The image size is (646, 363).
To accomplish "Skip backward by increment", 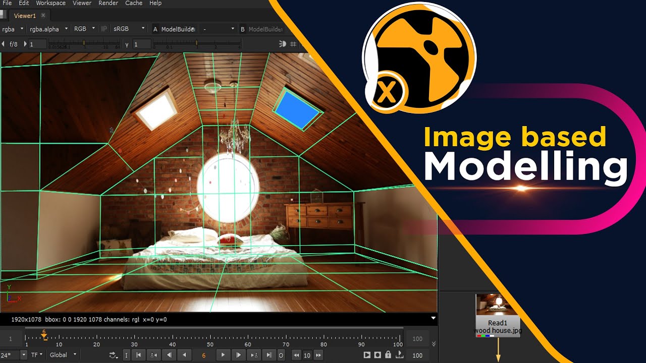I will 296,355.
